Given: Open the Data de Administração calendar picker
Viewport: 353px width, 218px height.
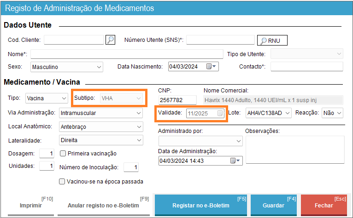Looking at the screenshot, I should 235,161.
